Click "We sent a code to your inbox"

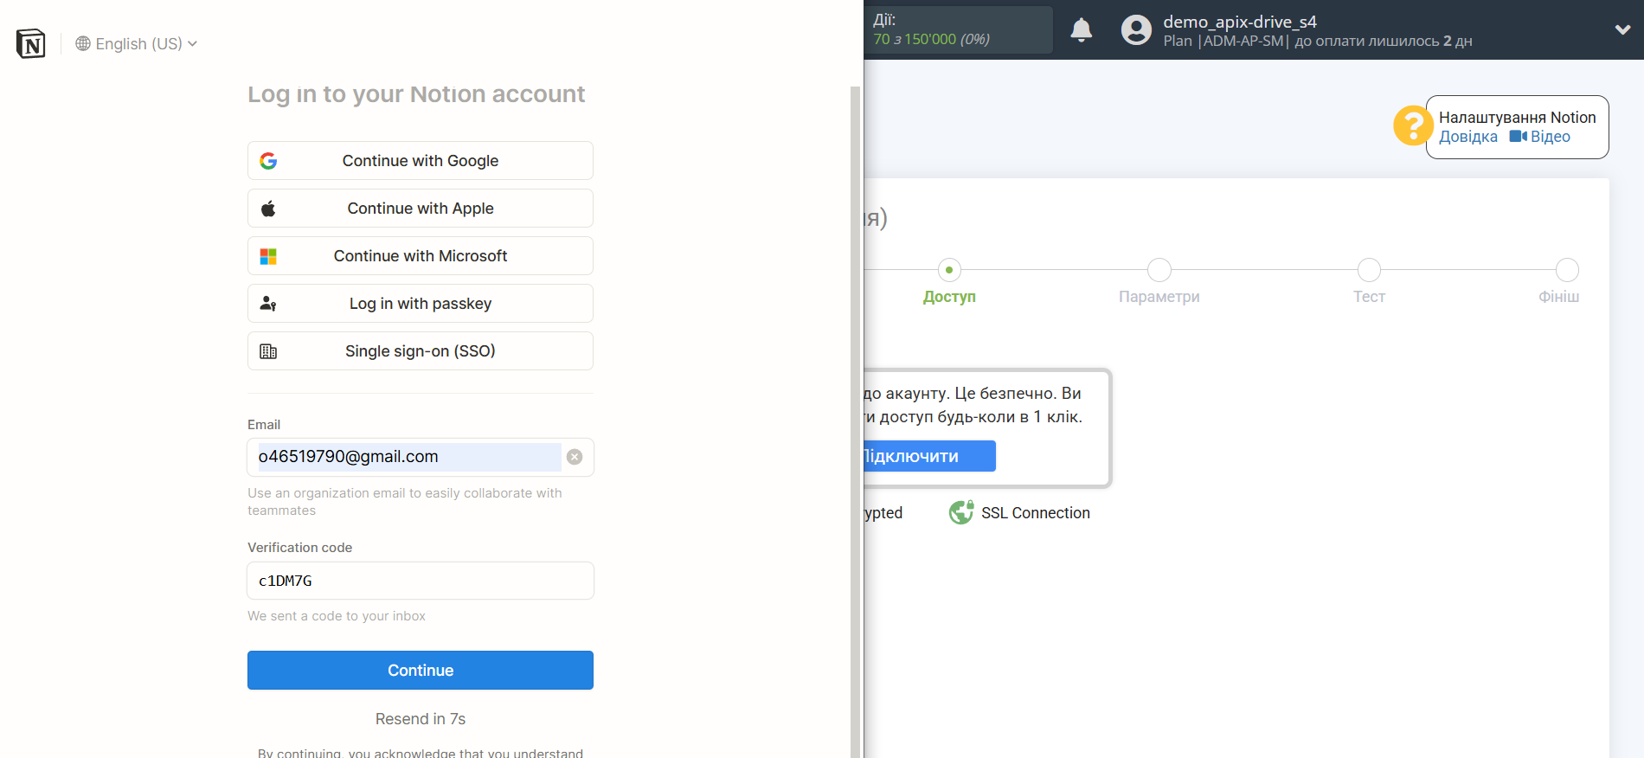pyautogui.click(x=337, y=616)
